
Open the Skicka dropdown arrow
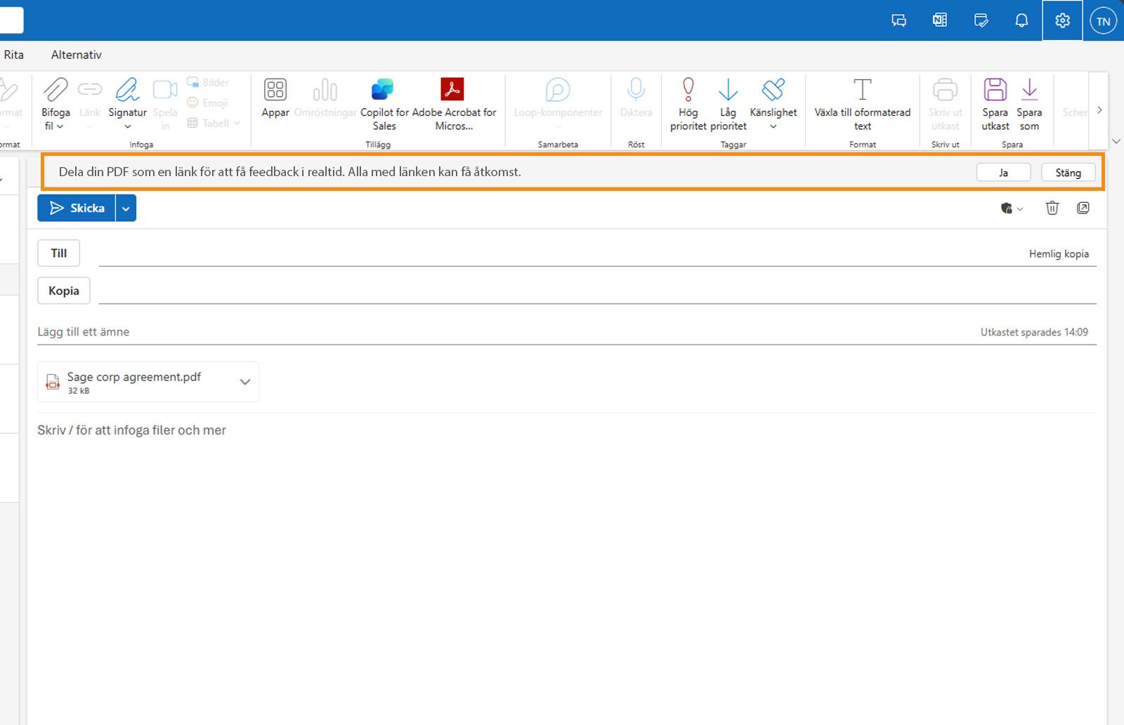(x=125, y=208)
